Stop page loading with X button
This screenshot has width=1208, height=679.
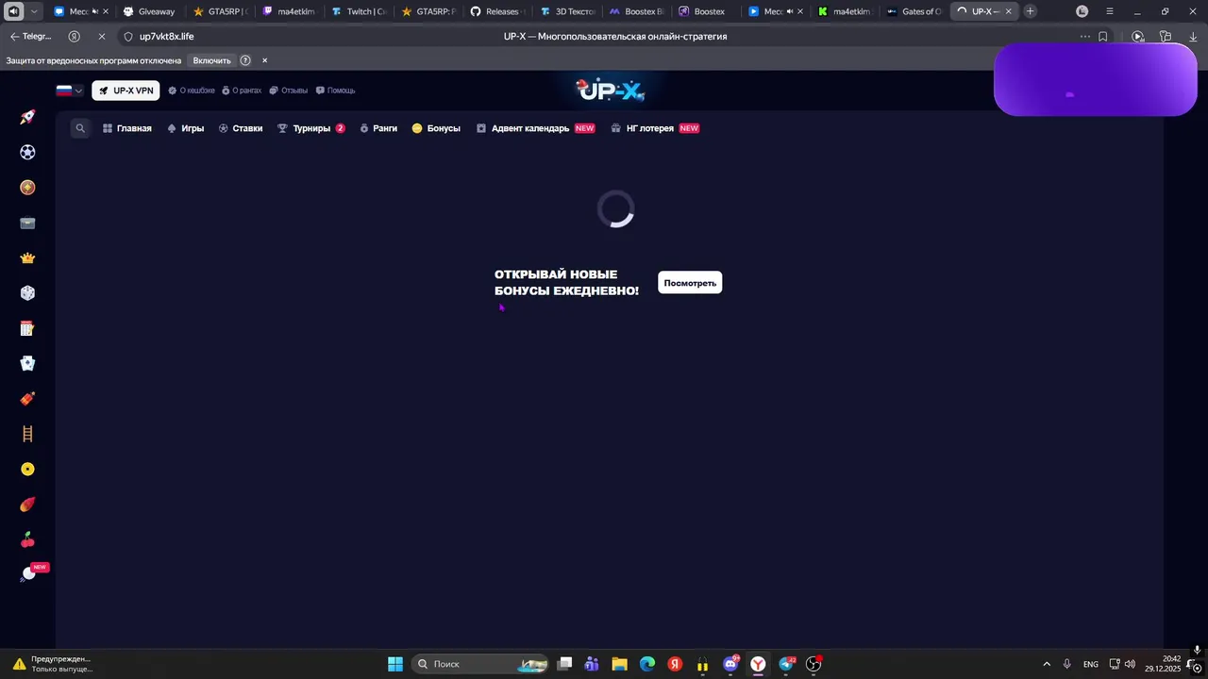point(101,37)
